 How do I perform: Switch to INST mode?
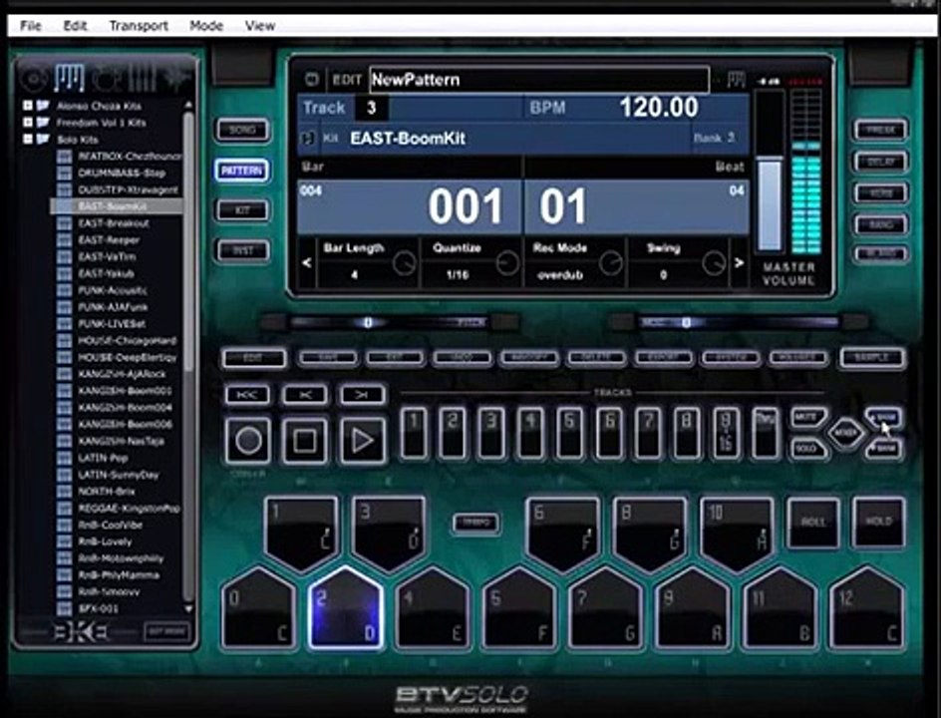pyautogui.click(x=242, y=250)
